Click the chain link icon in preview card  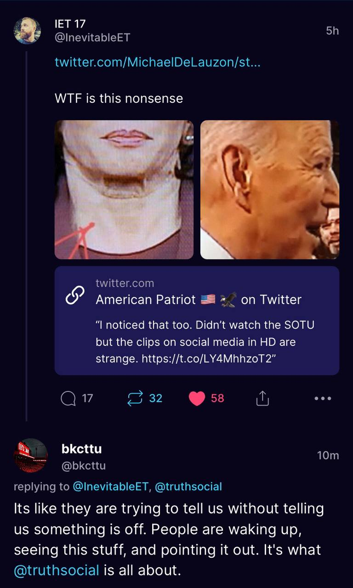pos(75,295)
